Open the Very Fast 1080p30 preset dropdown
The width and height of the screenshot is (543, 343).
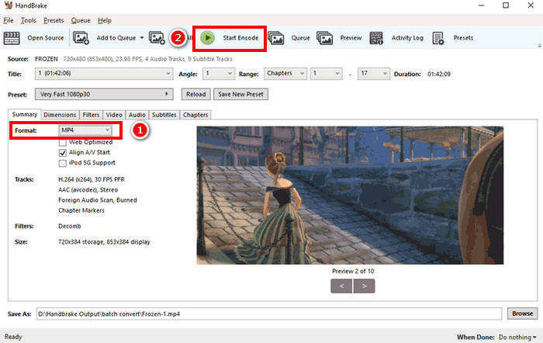tap(105, 94)
